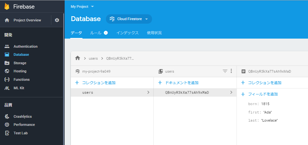This screenshot has height=145, width=308.
Task: Click フィールドを追加 to add field
Action: coord(259,94)
